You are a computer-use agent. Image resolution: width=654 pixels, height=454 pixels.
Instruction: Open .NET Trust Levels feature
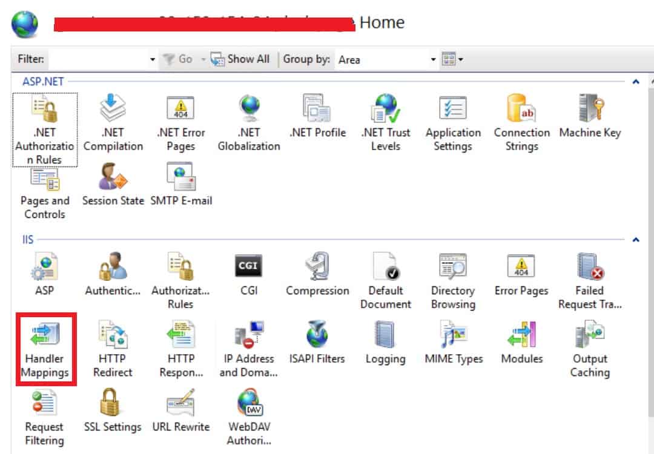point(386,123)
